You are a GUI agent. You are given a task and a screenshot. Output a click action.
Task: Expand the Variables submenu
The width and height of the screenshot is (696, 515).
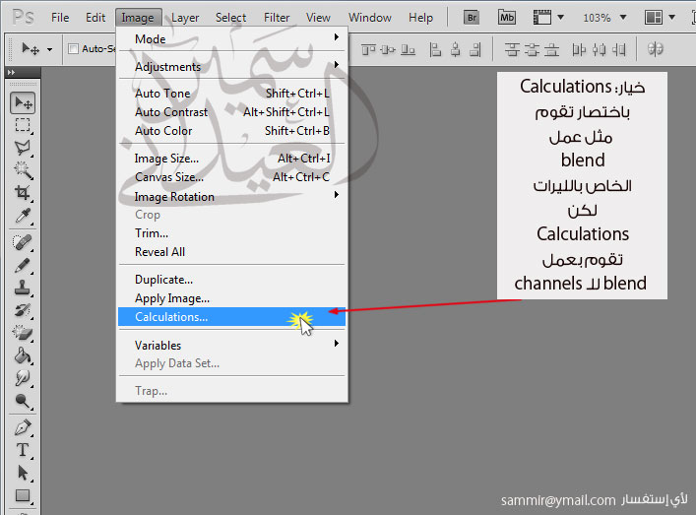coord(231,345)
